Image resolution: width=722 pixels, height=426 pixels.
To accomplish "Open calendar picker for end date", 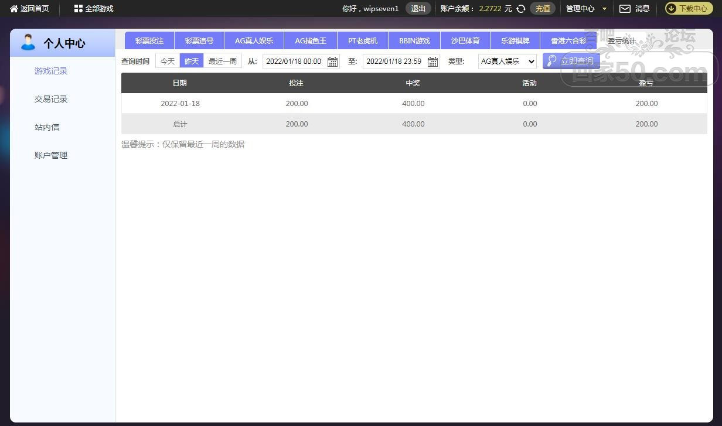I will [x=432, y=62].
